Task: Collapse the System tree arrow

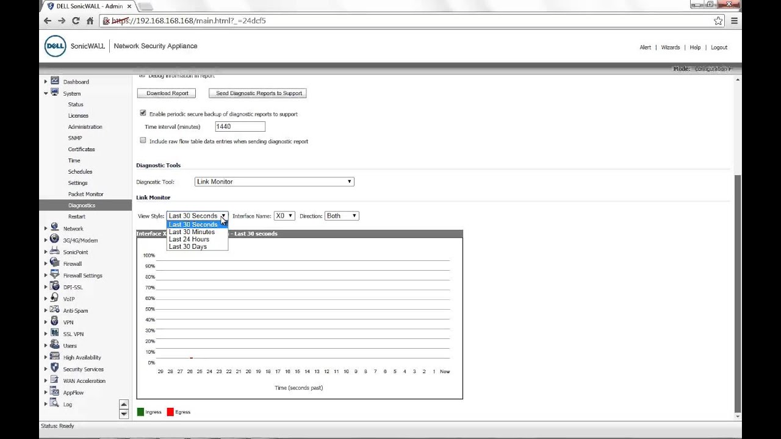Action: pos(46,93)
